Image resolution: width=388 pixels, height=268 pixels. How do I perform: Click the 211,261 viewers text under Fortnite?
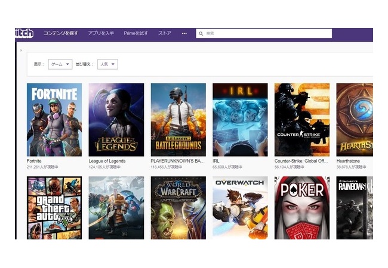(x=42, y=167)
